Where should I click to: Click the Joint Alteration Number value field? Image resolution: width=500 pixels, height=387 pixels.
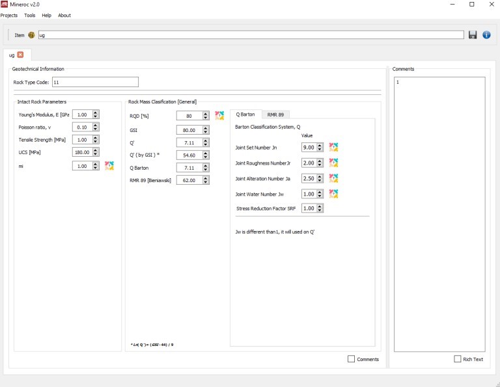tap(309, 178)
